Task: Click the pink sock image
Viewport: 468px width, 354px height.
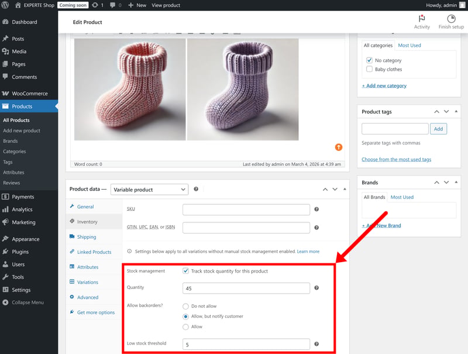Action: (x=130, y=90)
